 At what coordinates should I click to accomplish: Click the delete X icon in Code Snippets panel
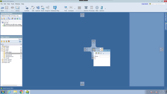(x=101, y=53)
